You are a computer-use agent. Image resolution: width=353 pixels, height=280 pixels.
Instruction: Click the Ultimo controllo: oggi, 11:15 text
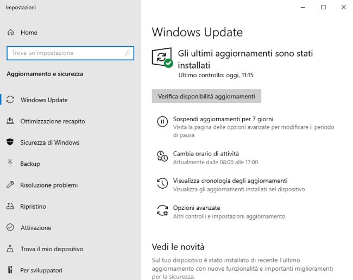coord(216,75)
